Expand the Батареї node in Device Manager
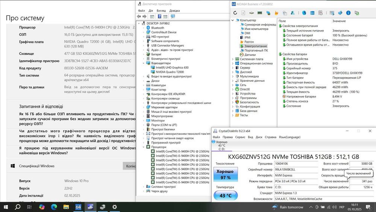 [143, 54]
